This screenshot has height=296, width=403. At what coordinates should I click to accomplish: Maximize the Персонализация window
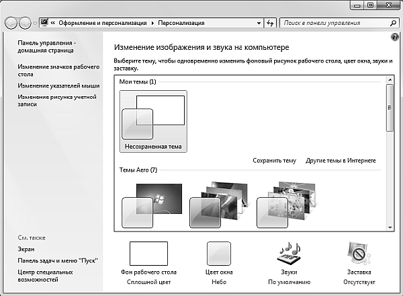click(370, 5)
